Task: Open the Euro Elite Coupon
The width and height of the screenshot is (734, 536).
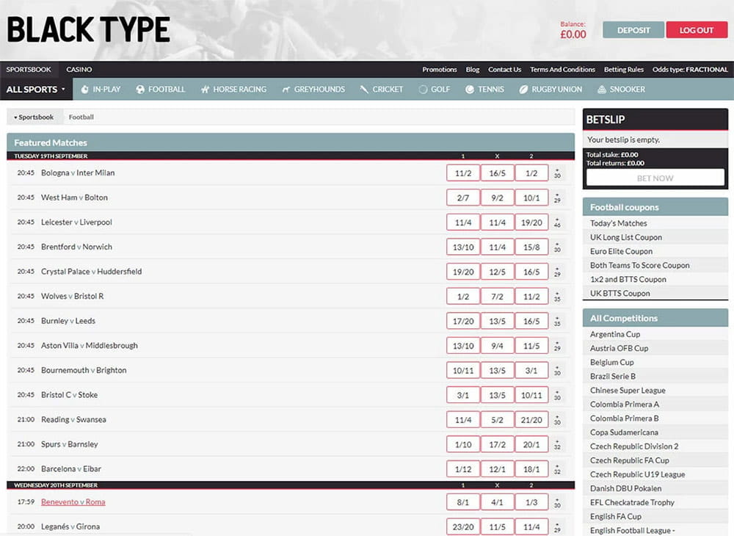Action: (621, 251)
